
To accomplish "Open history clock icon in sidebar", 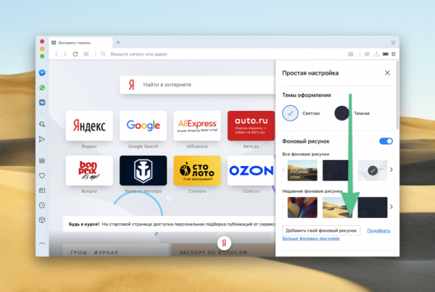I will pos(42,205).
